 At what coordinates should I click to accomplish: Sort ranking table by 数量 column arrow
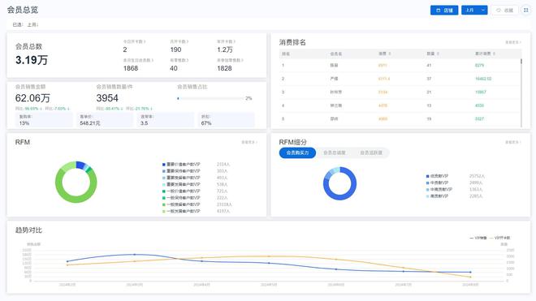pyautogui.click(x=438, y=54)
